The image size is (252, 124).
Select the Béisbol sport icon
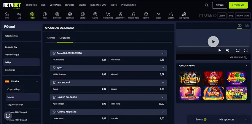tap(83, 14)
